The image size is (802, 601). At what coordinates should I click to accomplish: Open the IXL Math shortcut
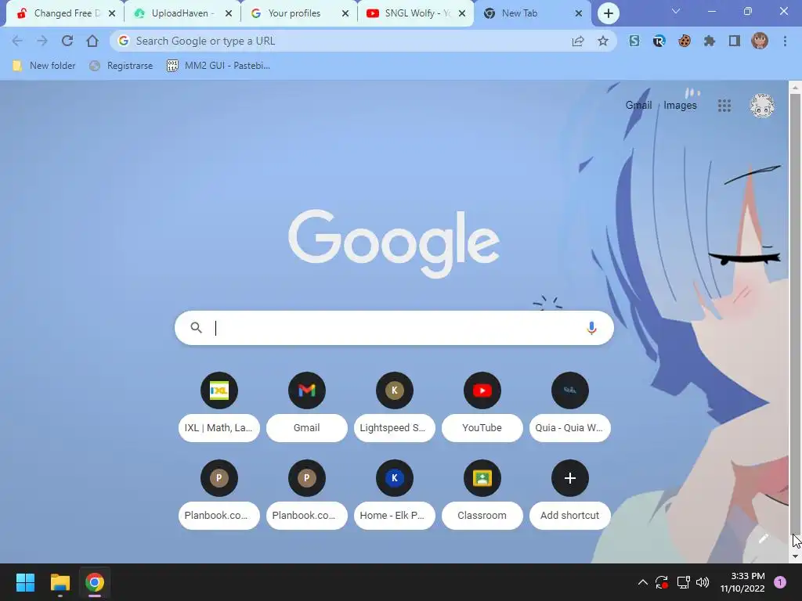[219, 406]
